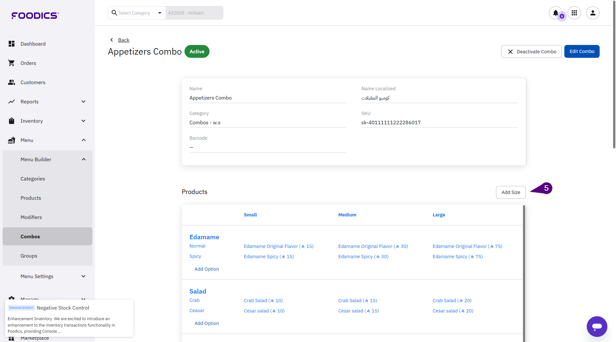This screenshot has height=342, width=616.
Task: Click the Orders cart icon
Action: [12, 63]
